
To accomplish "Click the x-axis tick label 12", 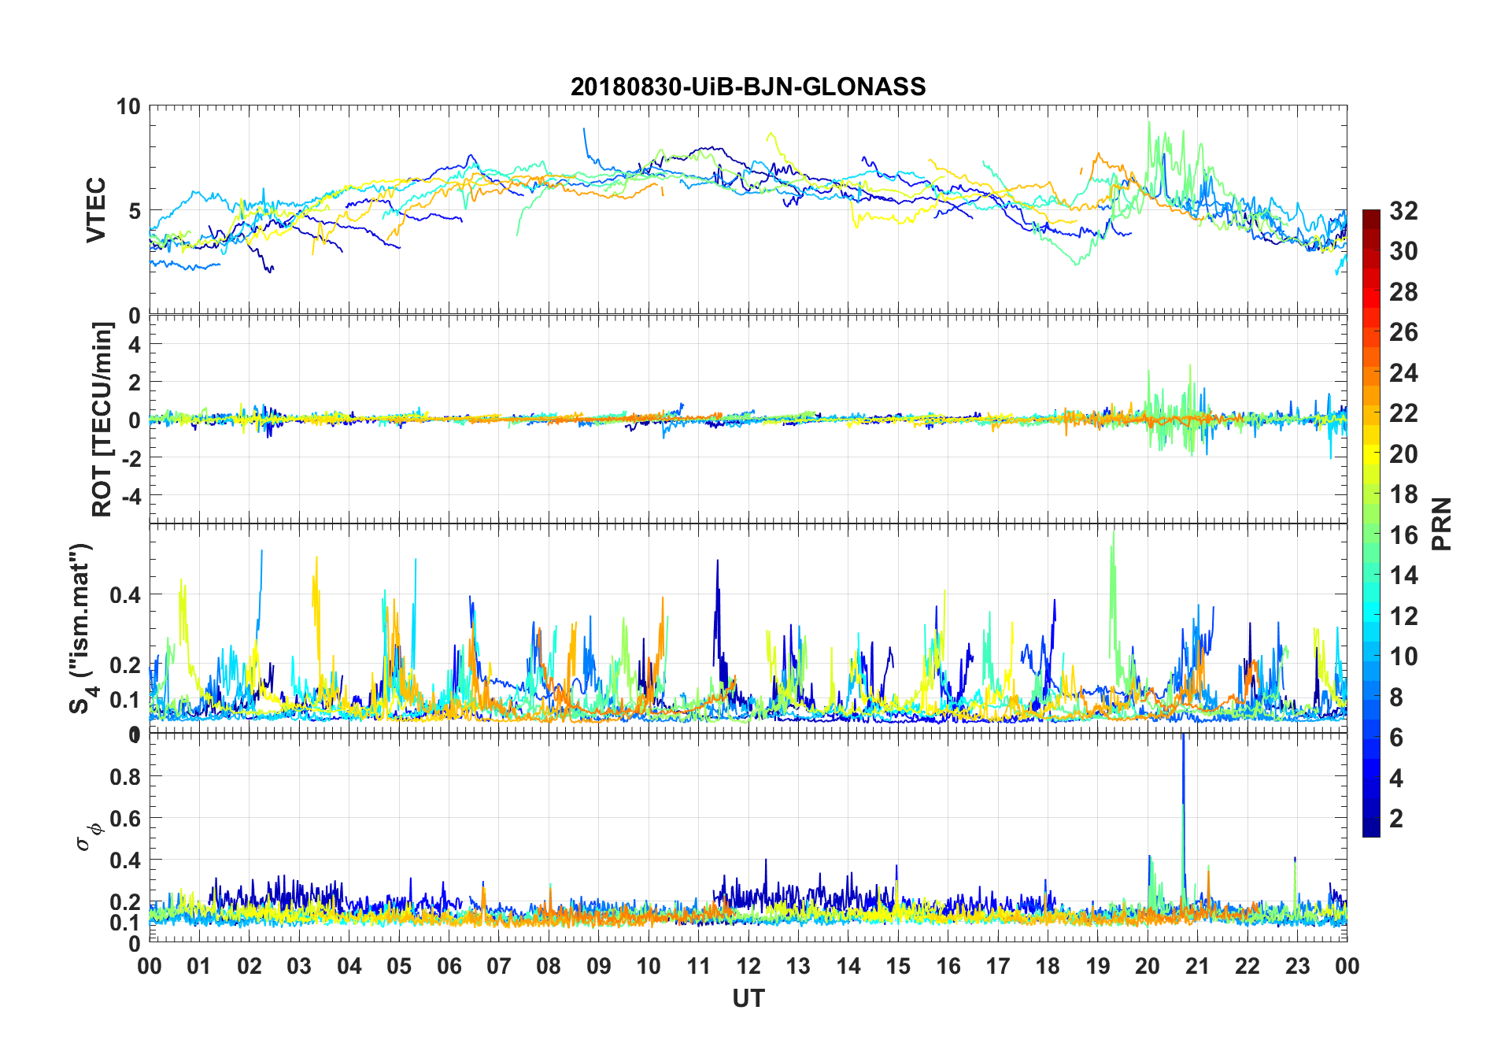I will pos(748,966).
